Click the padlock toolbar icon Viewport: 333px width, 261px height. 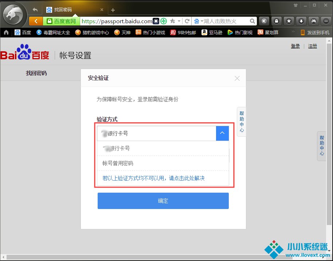click(x=277, y=21)
